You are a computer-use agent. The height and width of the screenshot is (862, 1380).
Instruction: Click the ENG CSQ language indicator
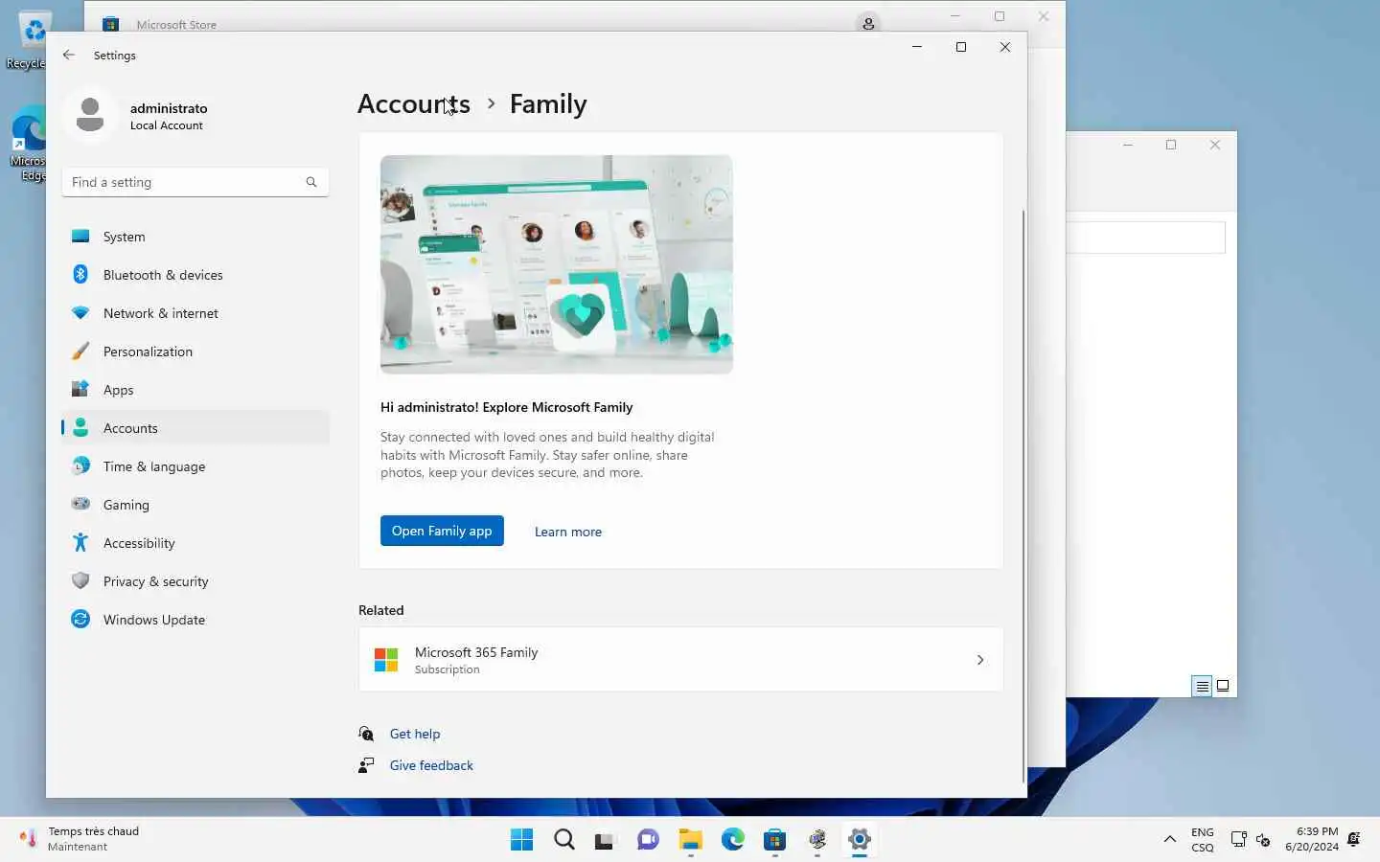(x=1203, y=840)
